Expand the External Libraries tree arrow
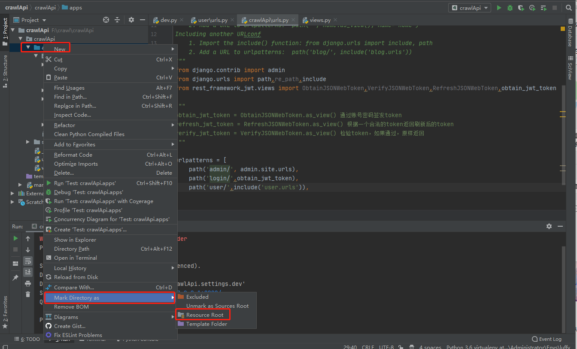This screenshot has width=577, height=349. (12, 193)
